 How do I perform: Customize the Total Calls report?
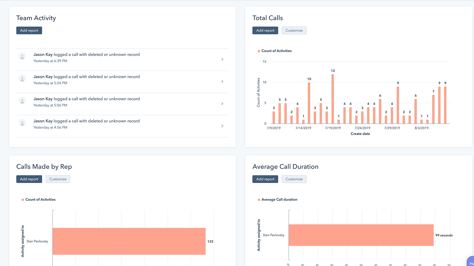(x=294, y=30)
